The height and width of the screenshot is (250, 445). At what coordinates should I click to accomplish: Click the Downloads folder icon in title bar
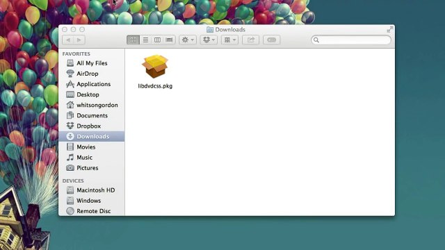coord(210,29)
